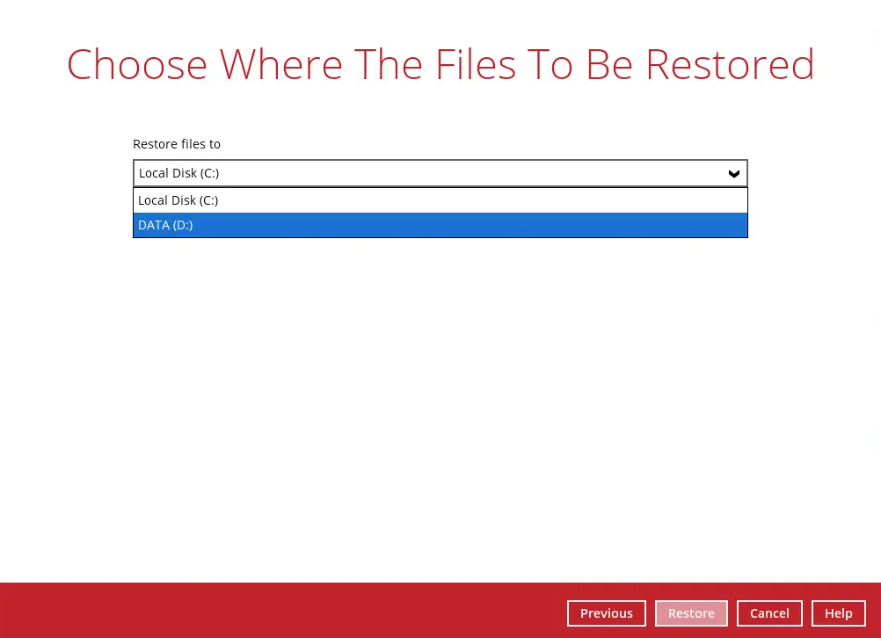881x638 pixels.
Task: Open the Restore files to combo box
Action: pos(440,173)
